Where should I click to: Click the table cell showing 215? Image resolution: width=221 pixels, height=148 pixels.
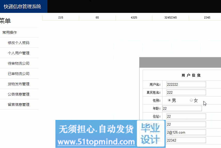(61, 18)
